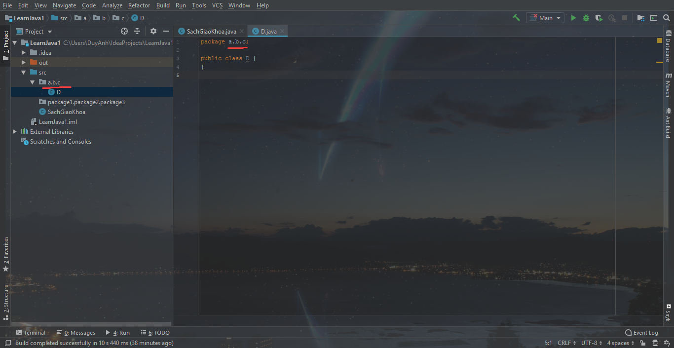Click the Run with Coverage icon
Image resolution: width=674 pixels, height=348 pixels.
[599, 18]
